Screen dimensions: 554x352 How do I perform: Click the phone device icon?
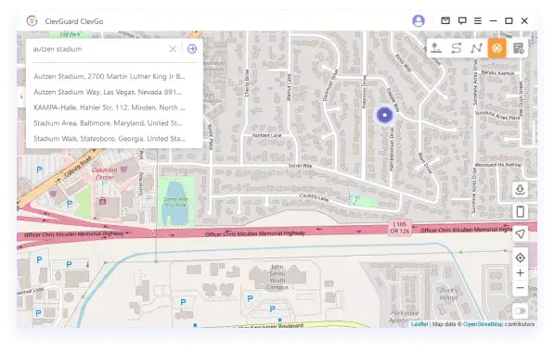[x=520, y=211]
